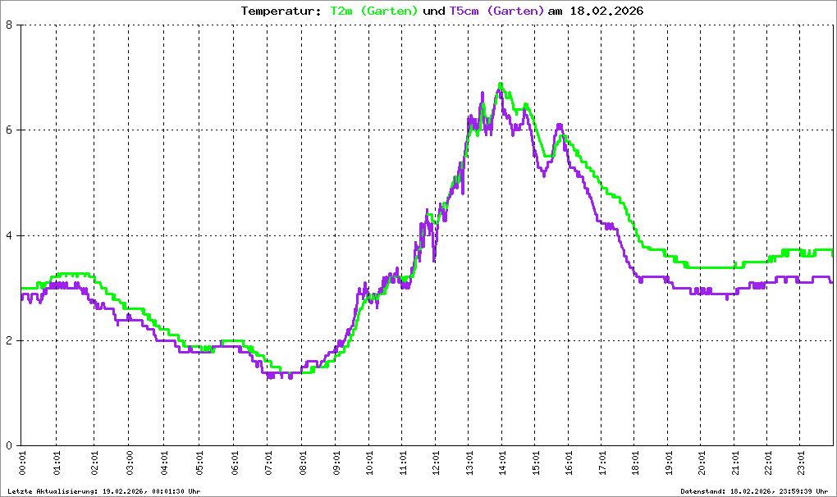Click the green T2m (Garten) legend label
This screenshot has width=837, height=497.
[374, 11]
